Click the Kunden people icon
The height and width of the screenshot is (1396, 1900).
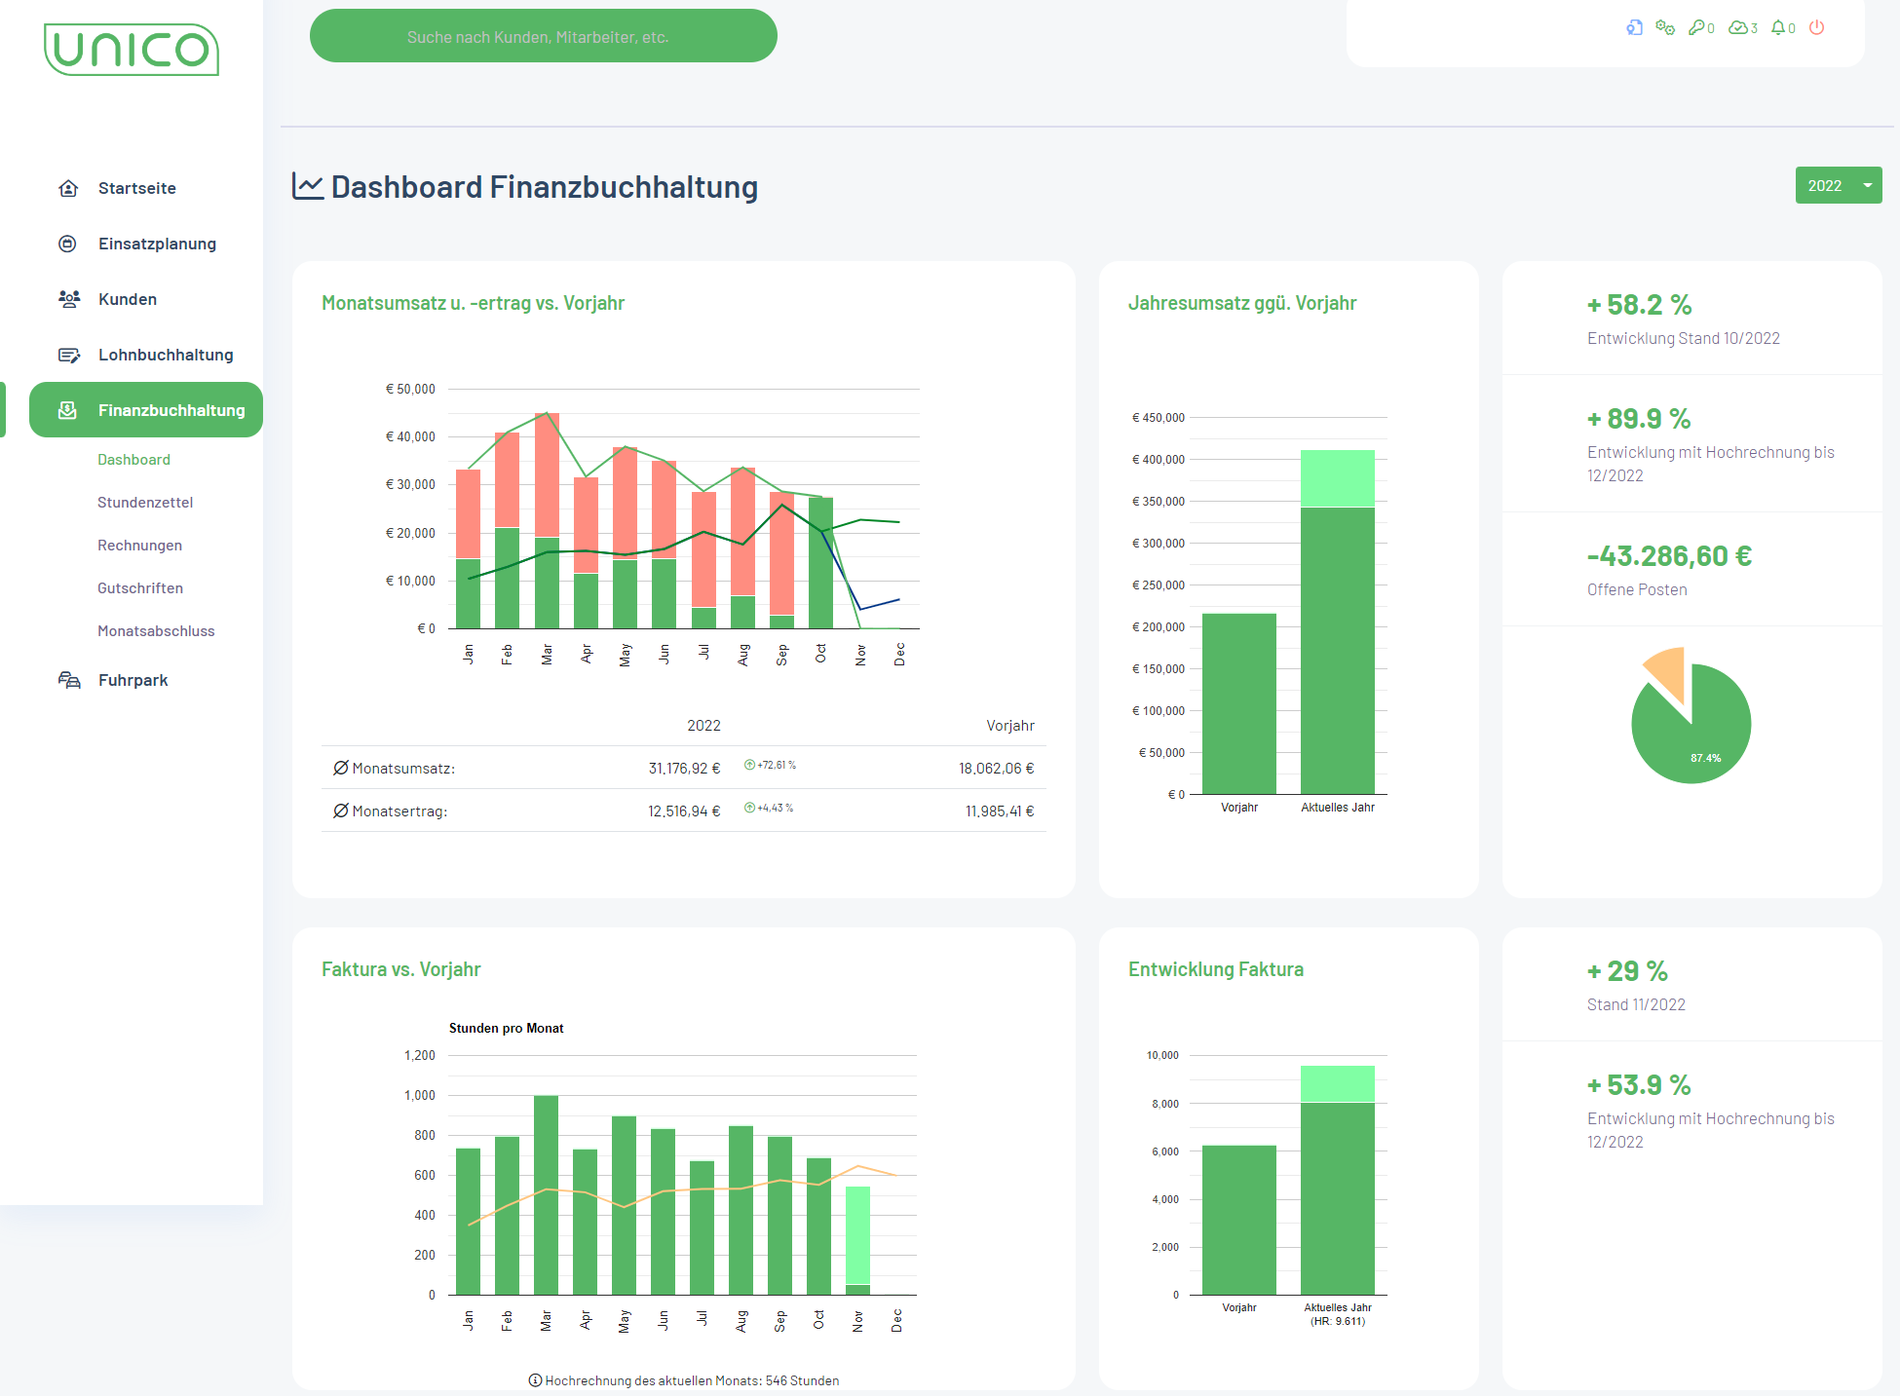(x=68, y=299)
